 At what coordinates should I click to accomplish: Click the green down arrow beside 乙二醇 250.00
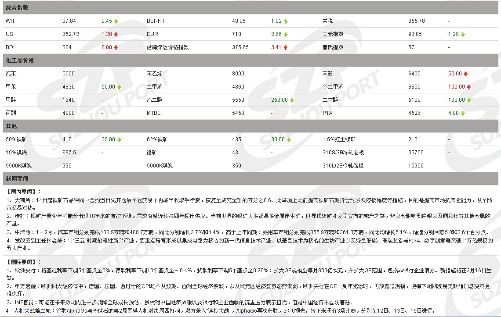(x=292, y=100)
